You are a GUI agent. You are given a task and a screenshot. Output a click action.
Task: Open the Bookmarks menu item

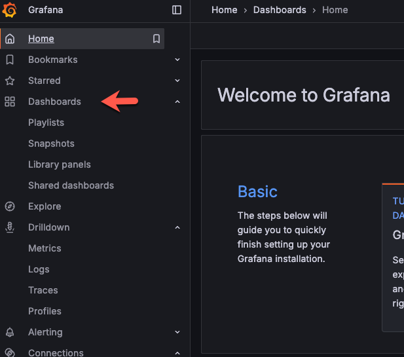coord(53,60)
